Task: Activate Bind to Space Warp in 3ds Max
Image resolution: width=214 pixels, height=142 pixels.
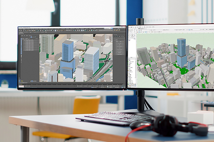Action: coord(27,31)
